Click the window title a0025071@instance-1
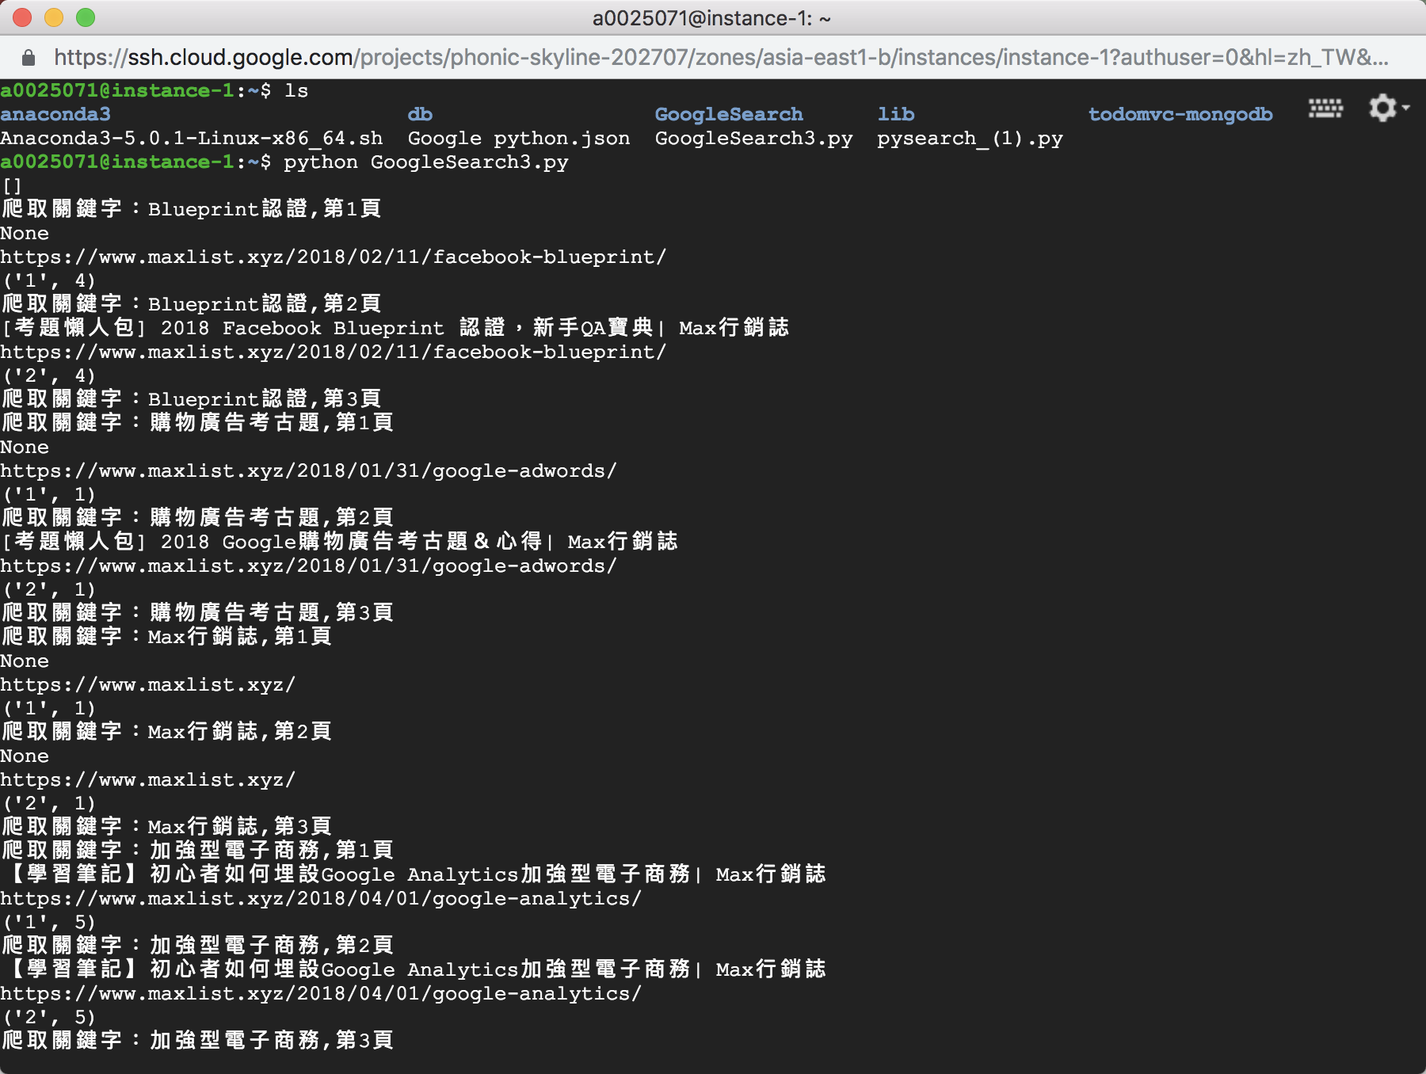 point(711,18)
